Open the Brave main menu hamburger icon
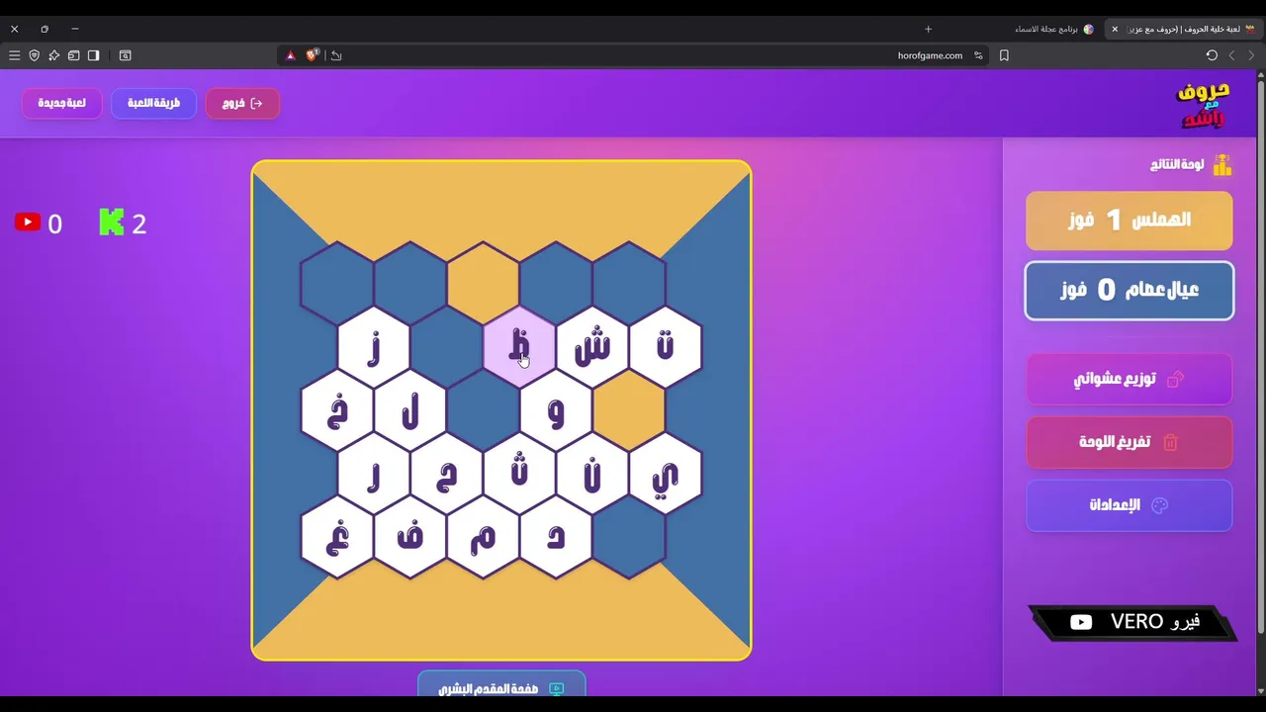Image resolution: width=1266 pixels, height=712 pixels. pyautogui.click(x=15, y=55)
